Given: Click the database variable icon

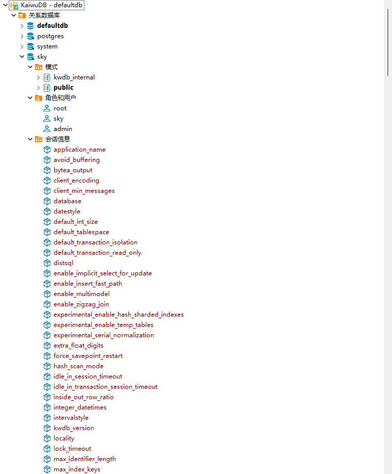Looking at the screenshot, I should pos(47,201).
